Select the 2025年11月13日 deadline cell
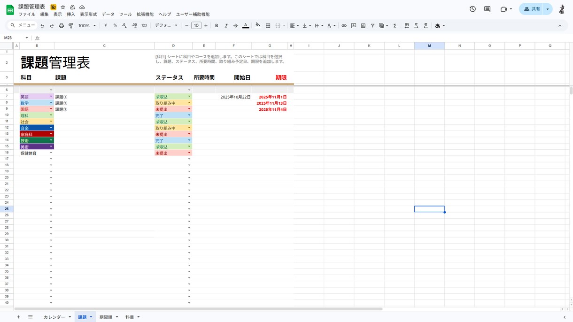The height and width of the screenshot is (322, 573). point(270,103)
